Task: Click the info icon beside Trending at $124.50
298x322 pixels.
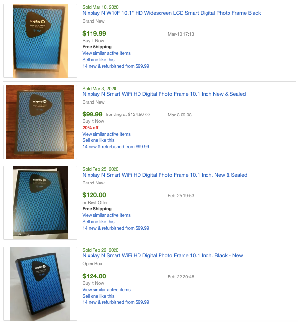Action: coord(147,115)
